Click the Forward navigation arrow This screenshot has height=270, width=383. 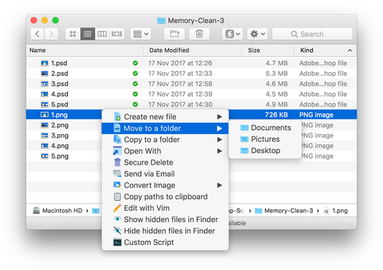pyautogui.click(x=51, y=34)
